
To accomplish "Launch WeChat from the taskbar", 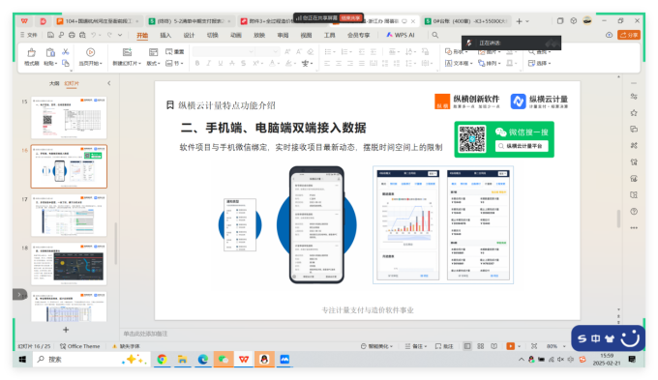I will tap(224, 360).
